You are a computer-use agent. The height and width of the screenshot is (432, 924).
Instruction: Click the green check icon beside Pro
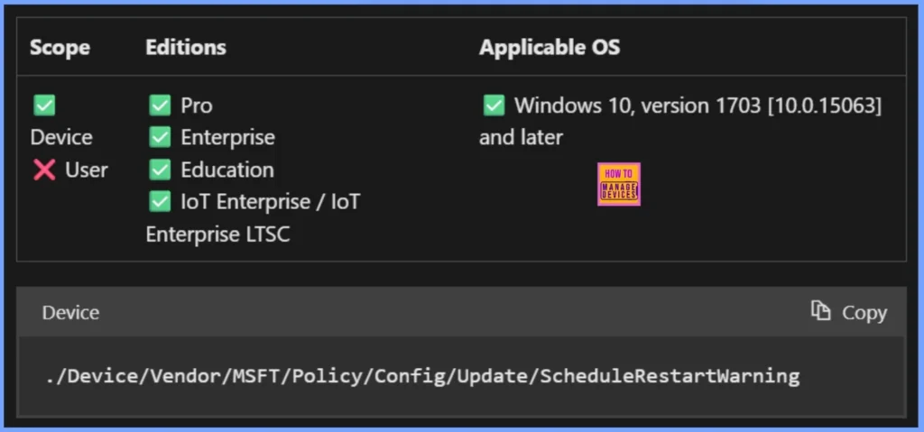[x=160, y=106]
